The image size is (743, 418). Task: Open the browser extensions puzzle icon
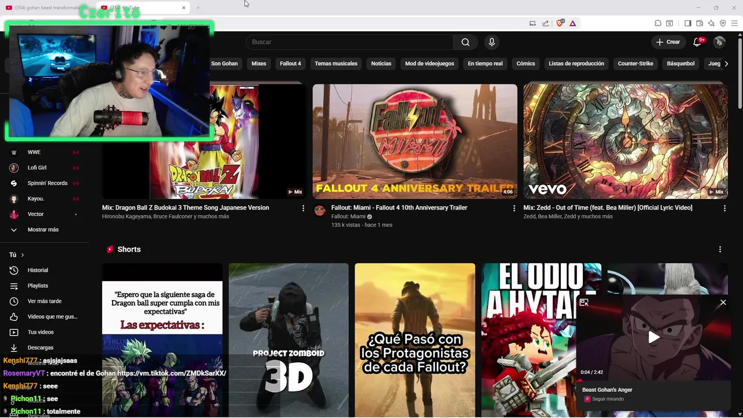click(658, 23)
